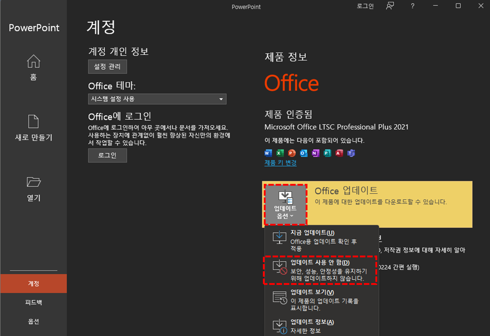
Task: Click the Office 업데이트 heading text
Action: (346, 191)
